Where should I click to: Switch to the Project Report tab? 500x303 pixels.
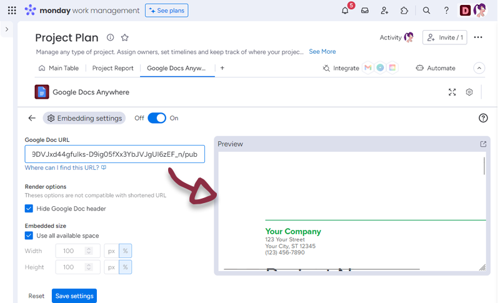(x=112, y=68)
